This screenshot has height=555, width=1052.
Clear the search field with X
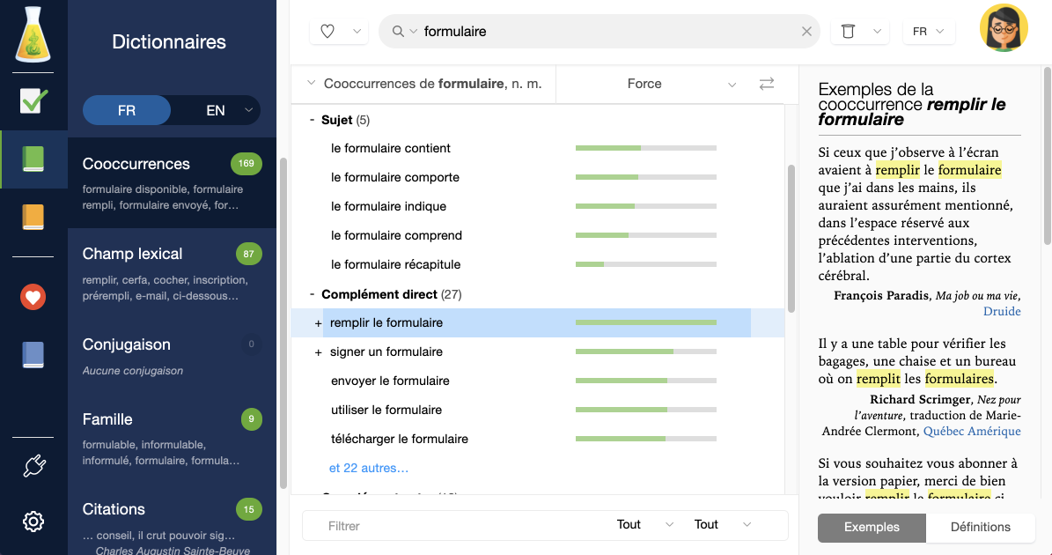[x=806, y=32]
